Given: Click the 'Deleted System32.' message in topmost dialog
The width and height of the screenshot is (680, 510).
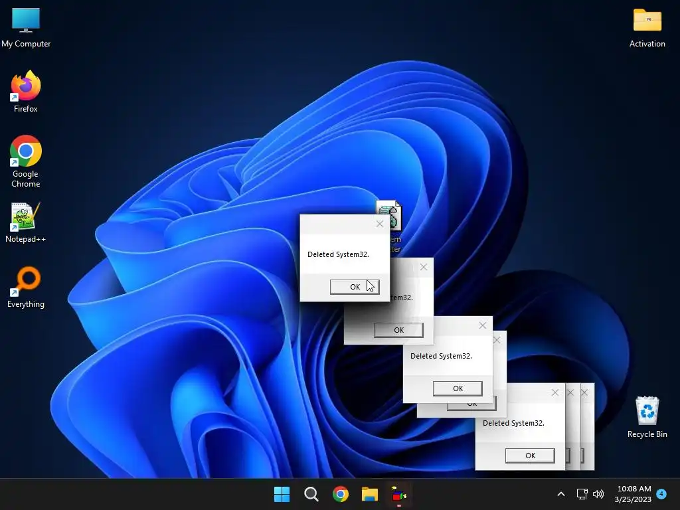Looking at the screenshot, I should pyautogui.click(x=338, y=254).
